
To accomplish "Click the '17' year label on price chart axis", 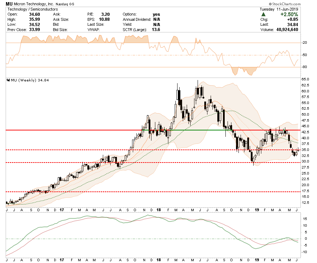I will [62, 210].
